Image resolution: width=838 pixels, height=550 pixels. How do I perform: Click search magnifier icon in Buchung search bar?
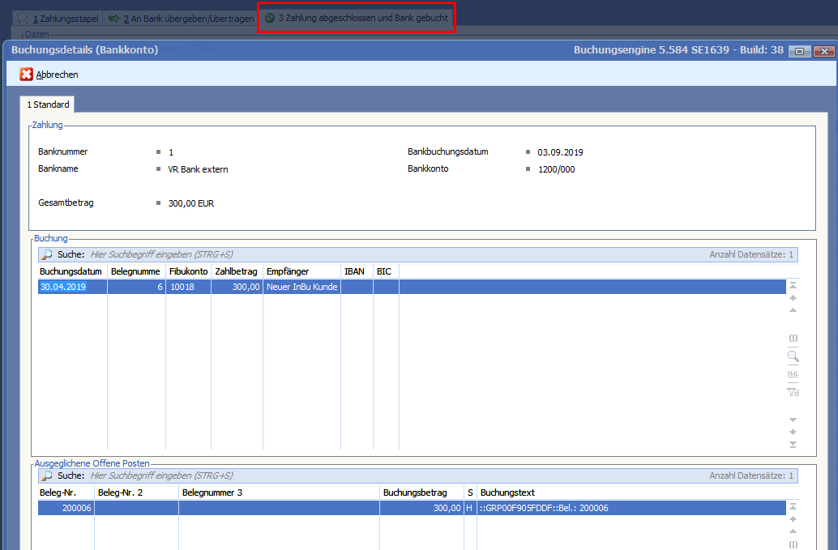47,254
